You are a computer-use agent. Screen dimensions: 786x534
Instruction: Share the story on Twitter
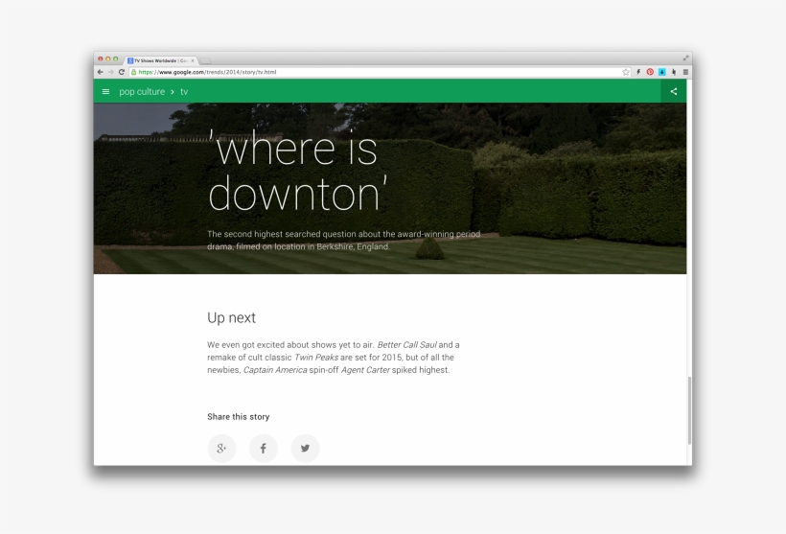(x=306, y=448)
